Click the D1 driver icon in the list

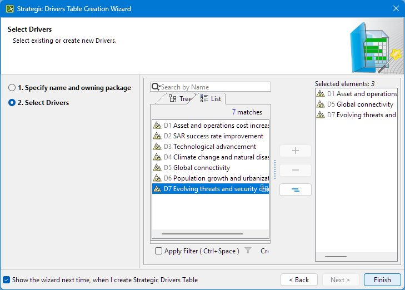click(157, 126)
